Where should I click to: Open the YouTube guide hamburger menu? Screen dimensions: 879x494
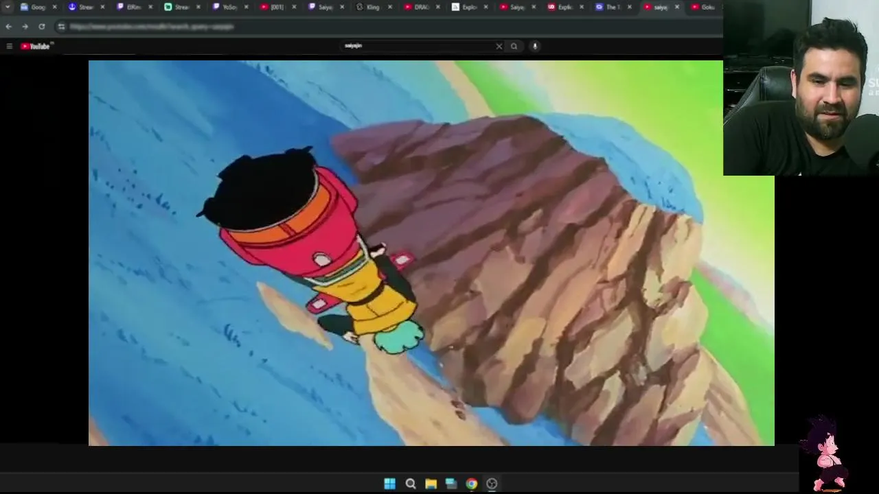coord(9,46)
